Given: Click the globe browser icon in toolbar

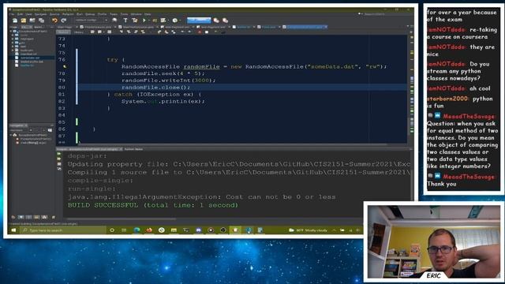Looking at the screenshot, I should (x=114, y=21).
